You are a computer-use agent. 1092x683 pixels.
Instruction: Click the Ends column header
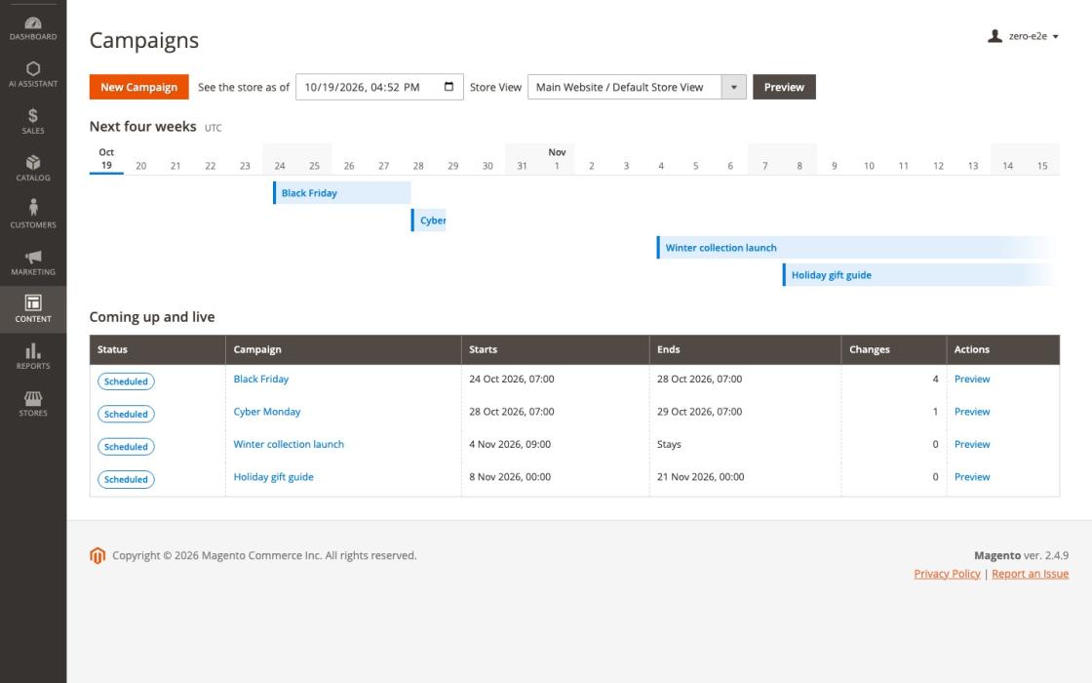tap(745, 350)
